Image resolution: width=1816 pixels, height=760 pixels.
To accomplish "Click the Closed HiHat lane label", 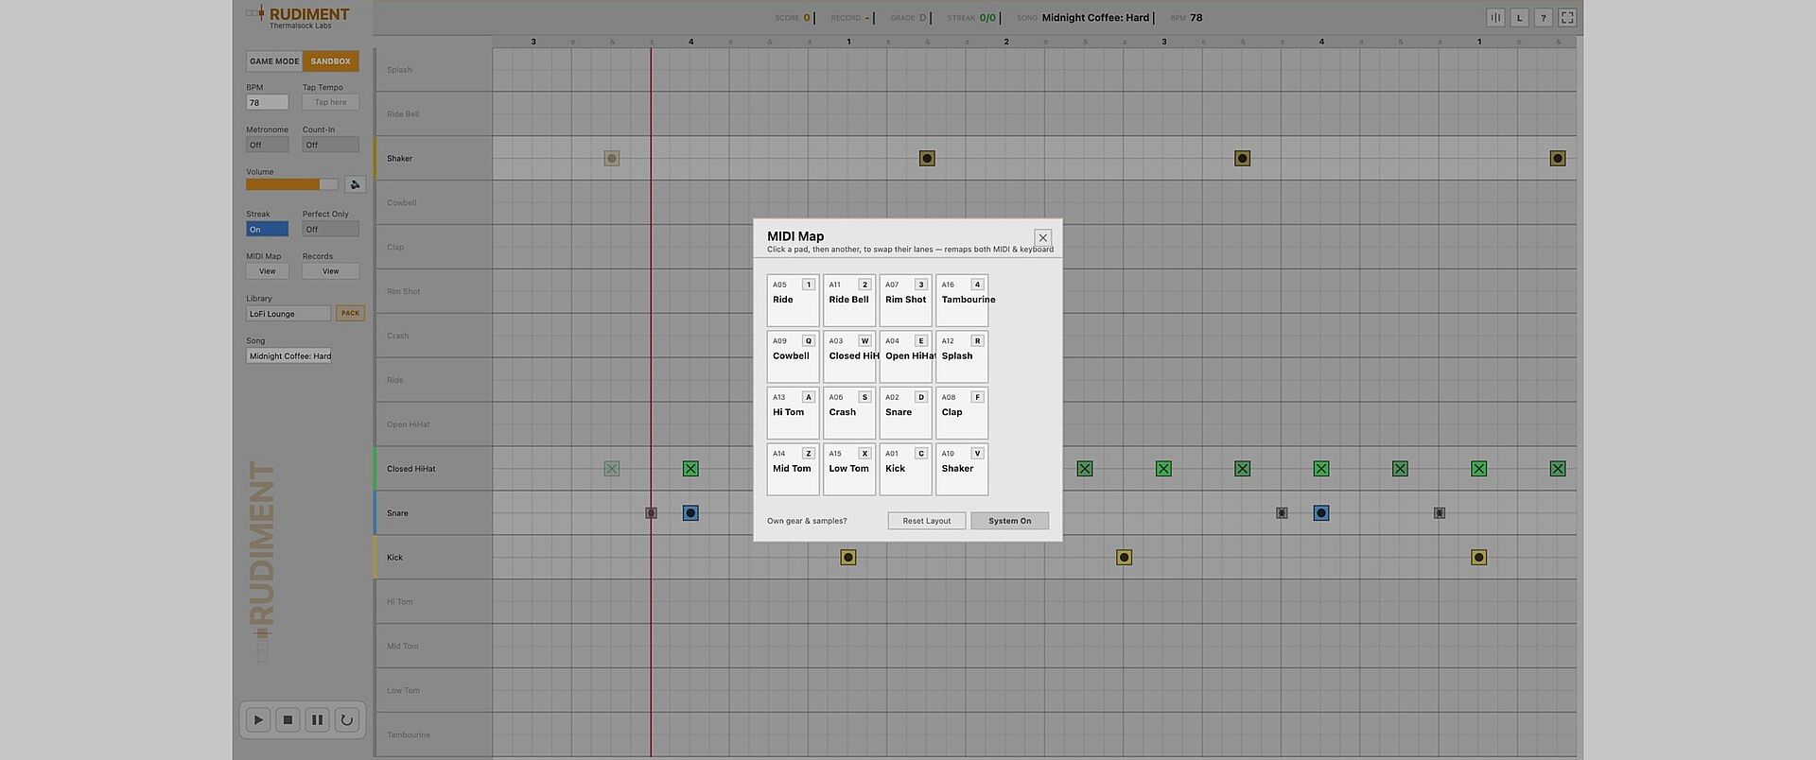I will [410, 469].
